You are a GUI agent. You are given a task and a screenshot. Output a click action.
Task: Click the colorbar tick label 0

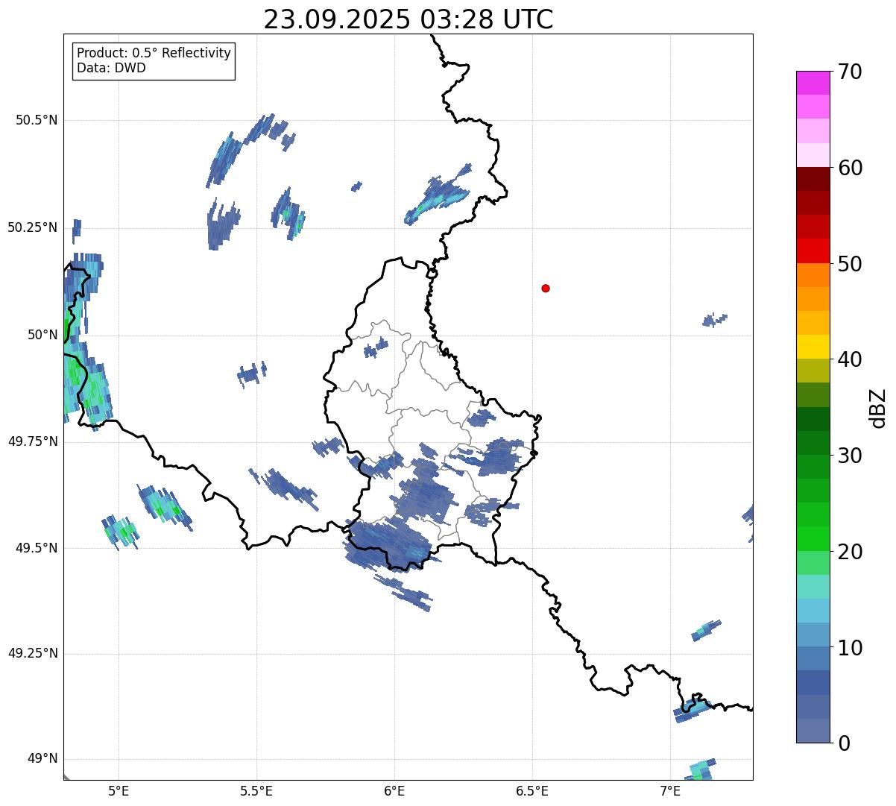[844, 743]
